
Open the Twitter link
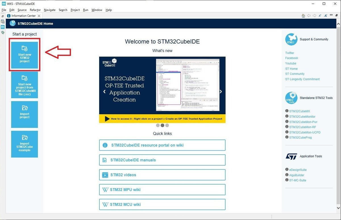pos(290,53)
